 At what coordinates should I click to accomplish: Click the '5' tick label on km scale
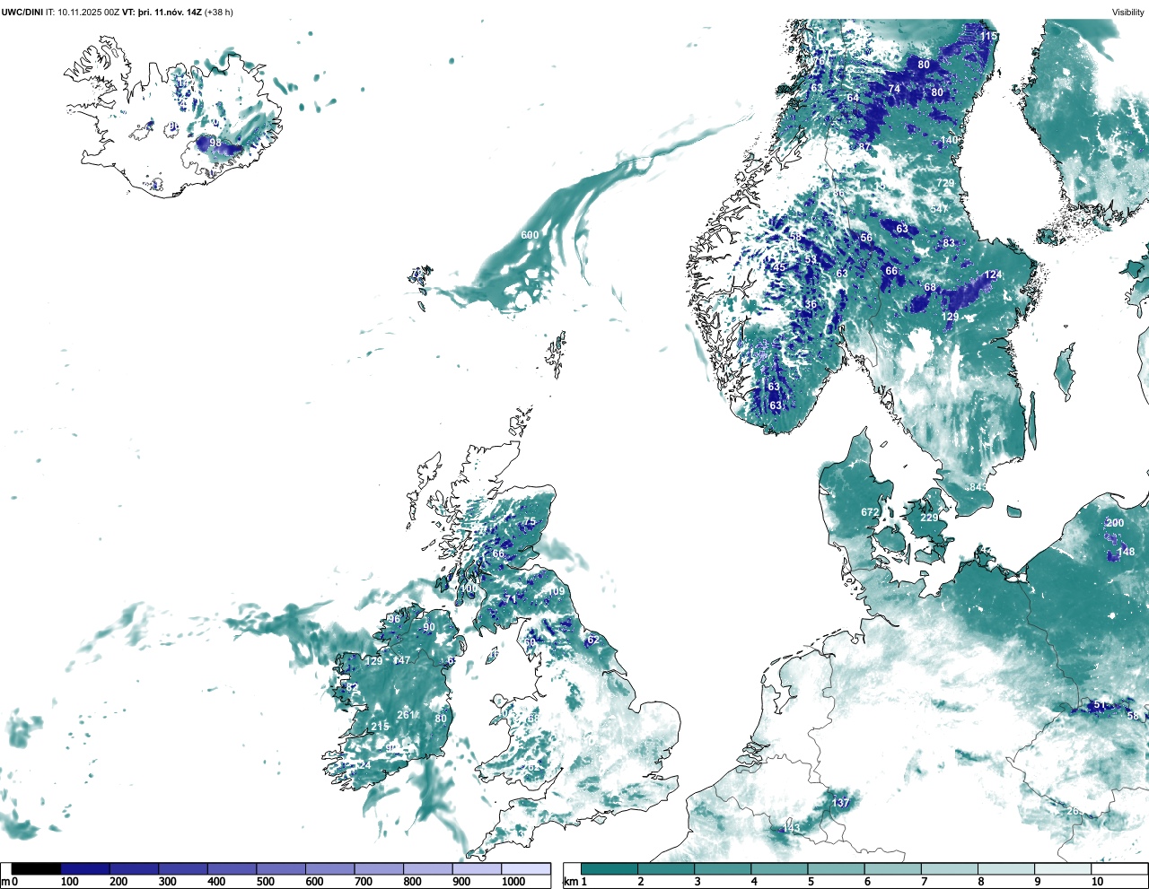point(811,882)
